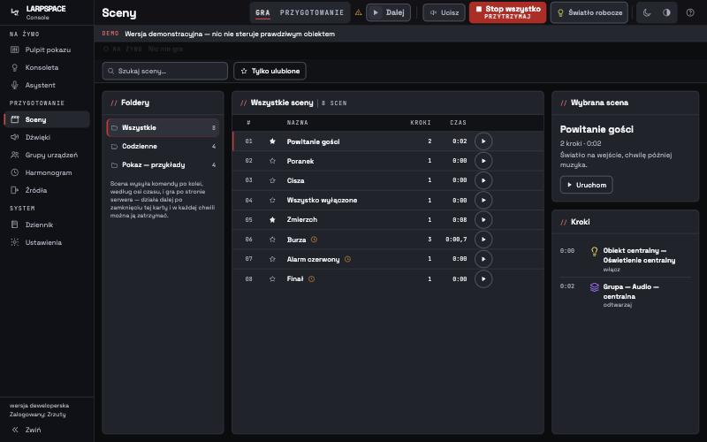This screenshot has height=442, width=707.
Task: Toggle high contrast icon
Action: pyautogui.click(x=666, y=12)
